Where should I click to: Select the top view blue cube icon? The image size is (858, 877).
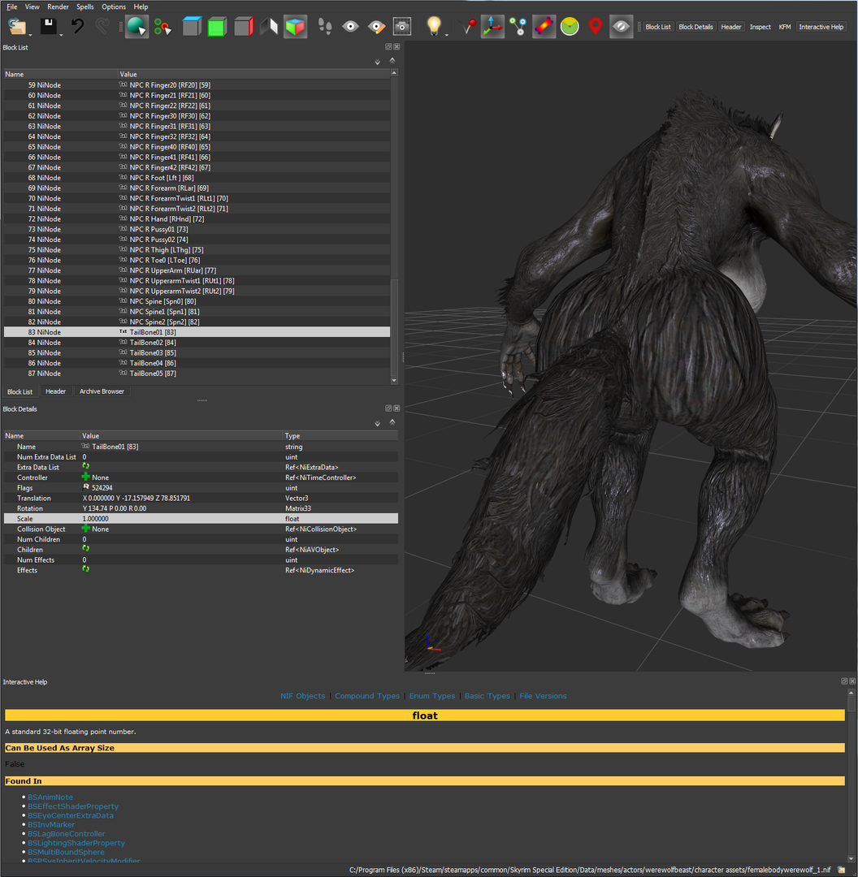(192, 26)
